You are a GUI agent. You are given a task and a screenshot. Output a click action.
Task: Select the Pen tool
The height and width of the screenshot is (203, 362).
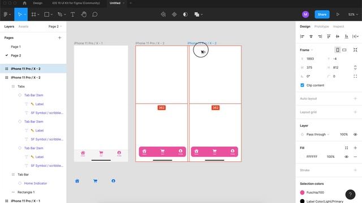pyautogui.click(x=60, y=14)
